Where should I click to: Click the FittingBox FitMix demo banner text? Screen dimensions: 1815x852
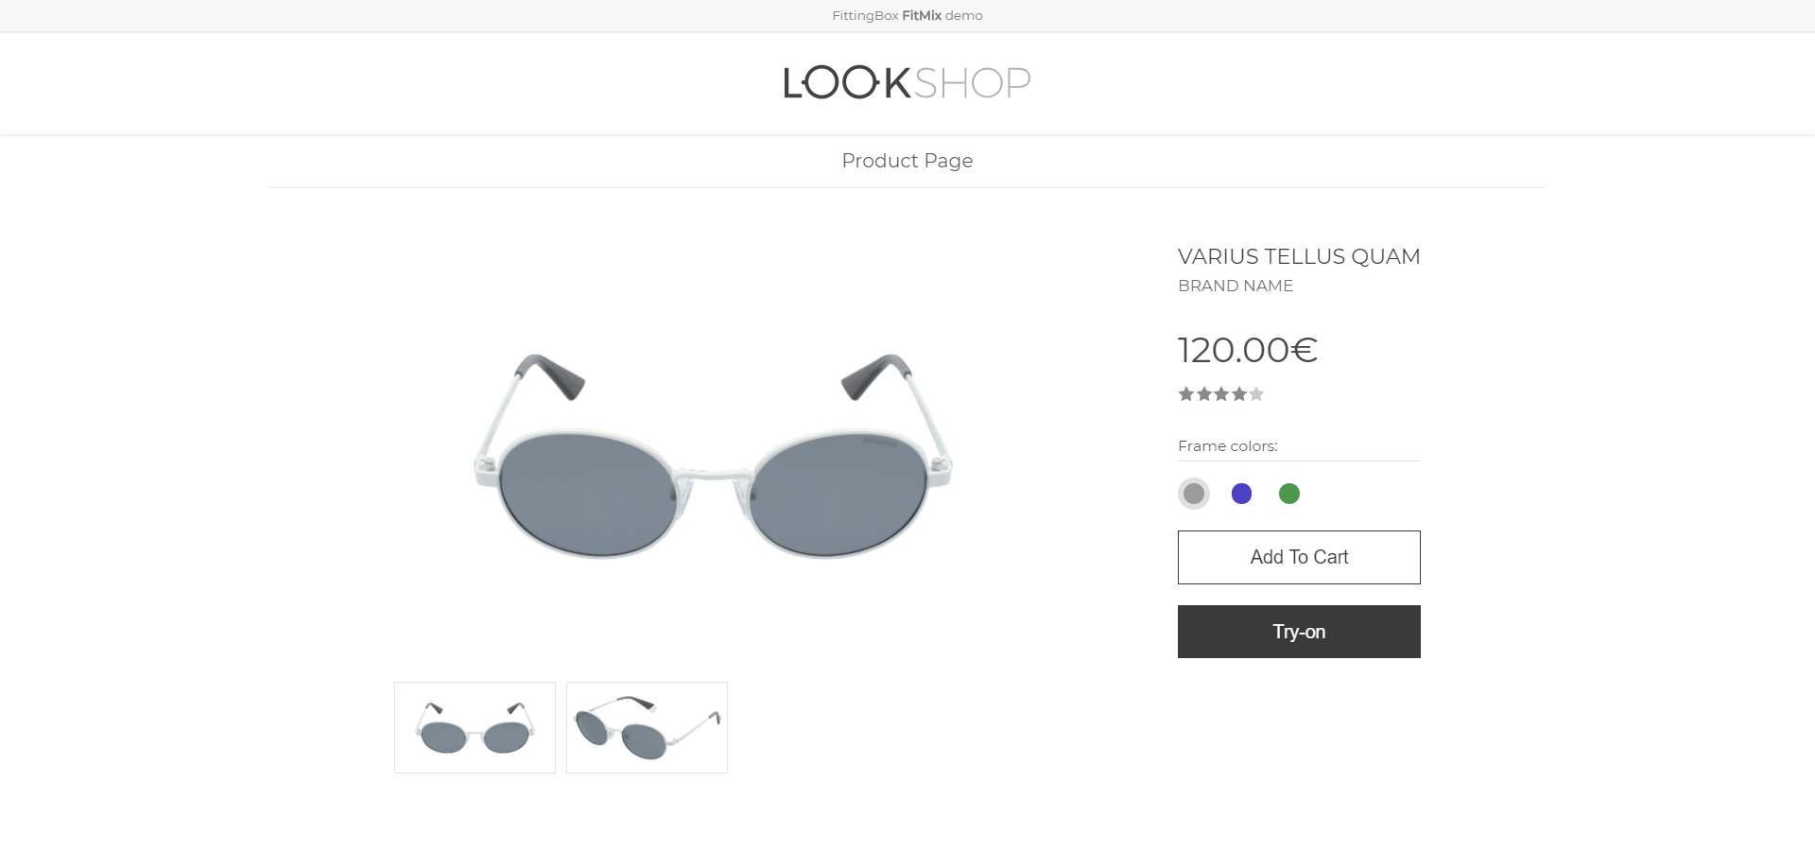(x=907, y=15)
